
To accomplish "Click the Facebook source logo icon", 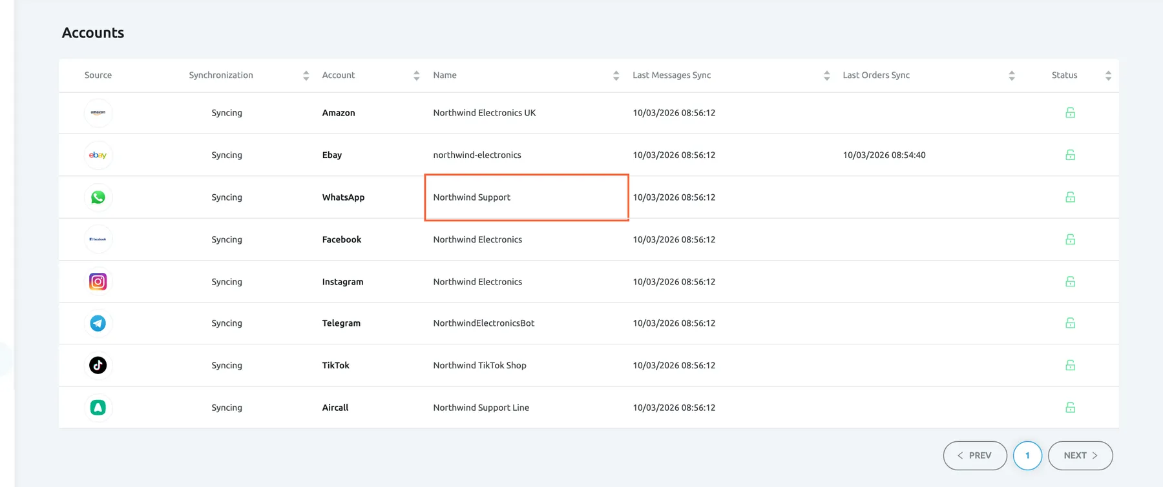I will (98, 239).
